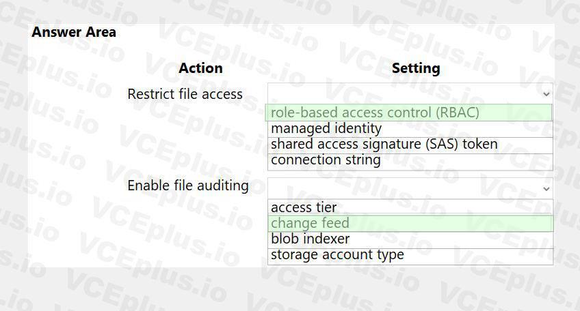Select the access tier option
Screen dimensions: 580x311
pyautogui.click(x=410, y=207)
